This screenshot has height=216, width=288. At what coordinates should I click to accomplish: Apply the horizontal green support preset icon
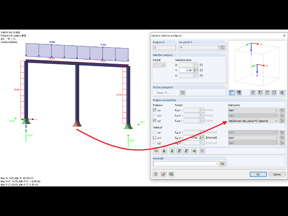[194, 151]
